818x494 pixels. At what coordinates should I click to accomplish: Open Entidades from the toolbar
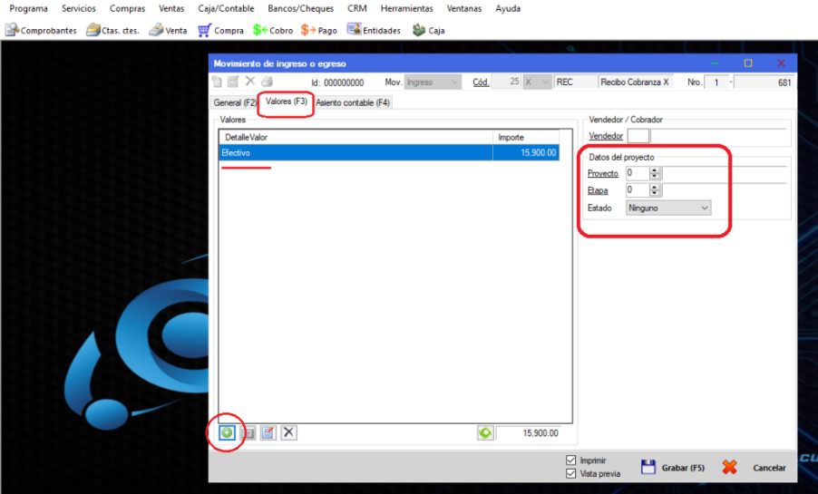(x=374, y=30)
